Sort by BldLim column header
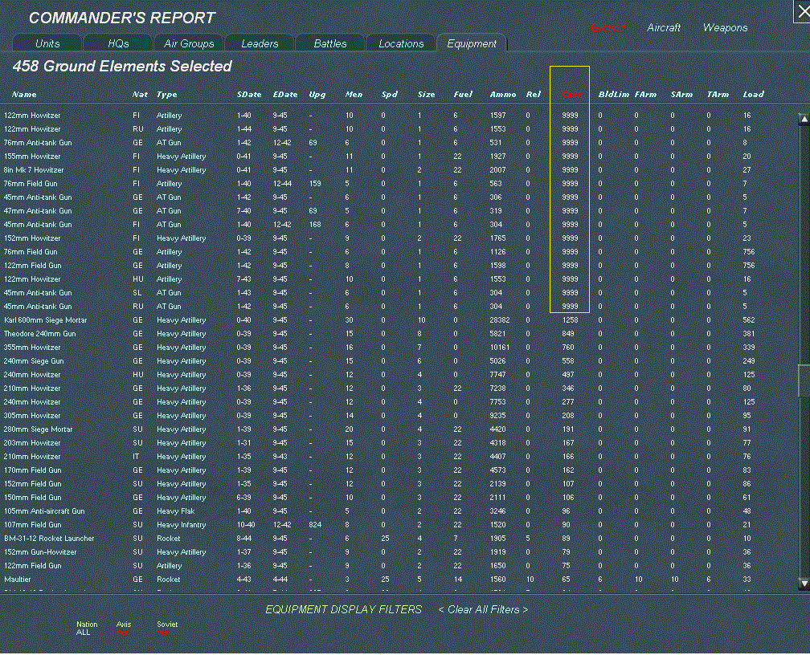Image resolution: width=810 pixels, height=655 pixels. click(614, 95)
